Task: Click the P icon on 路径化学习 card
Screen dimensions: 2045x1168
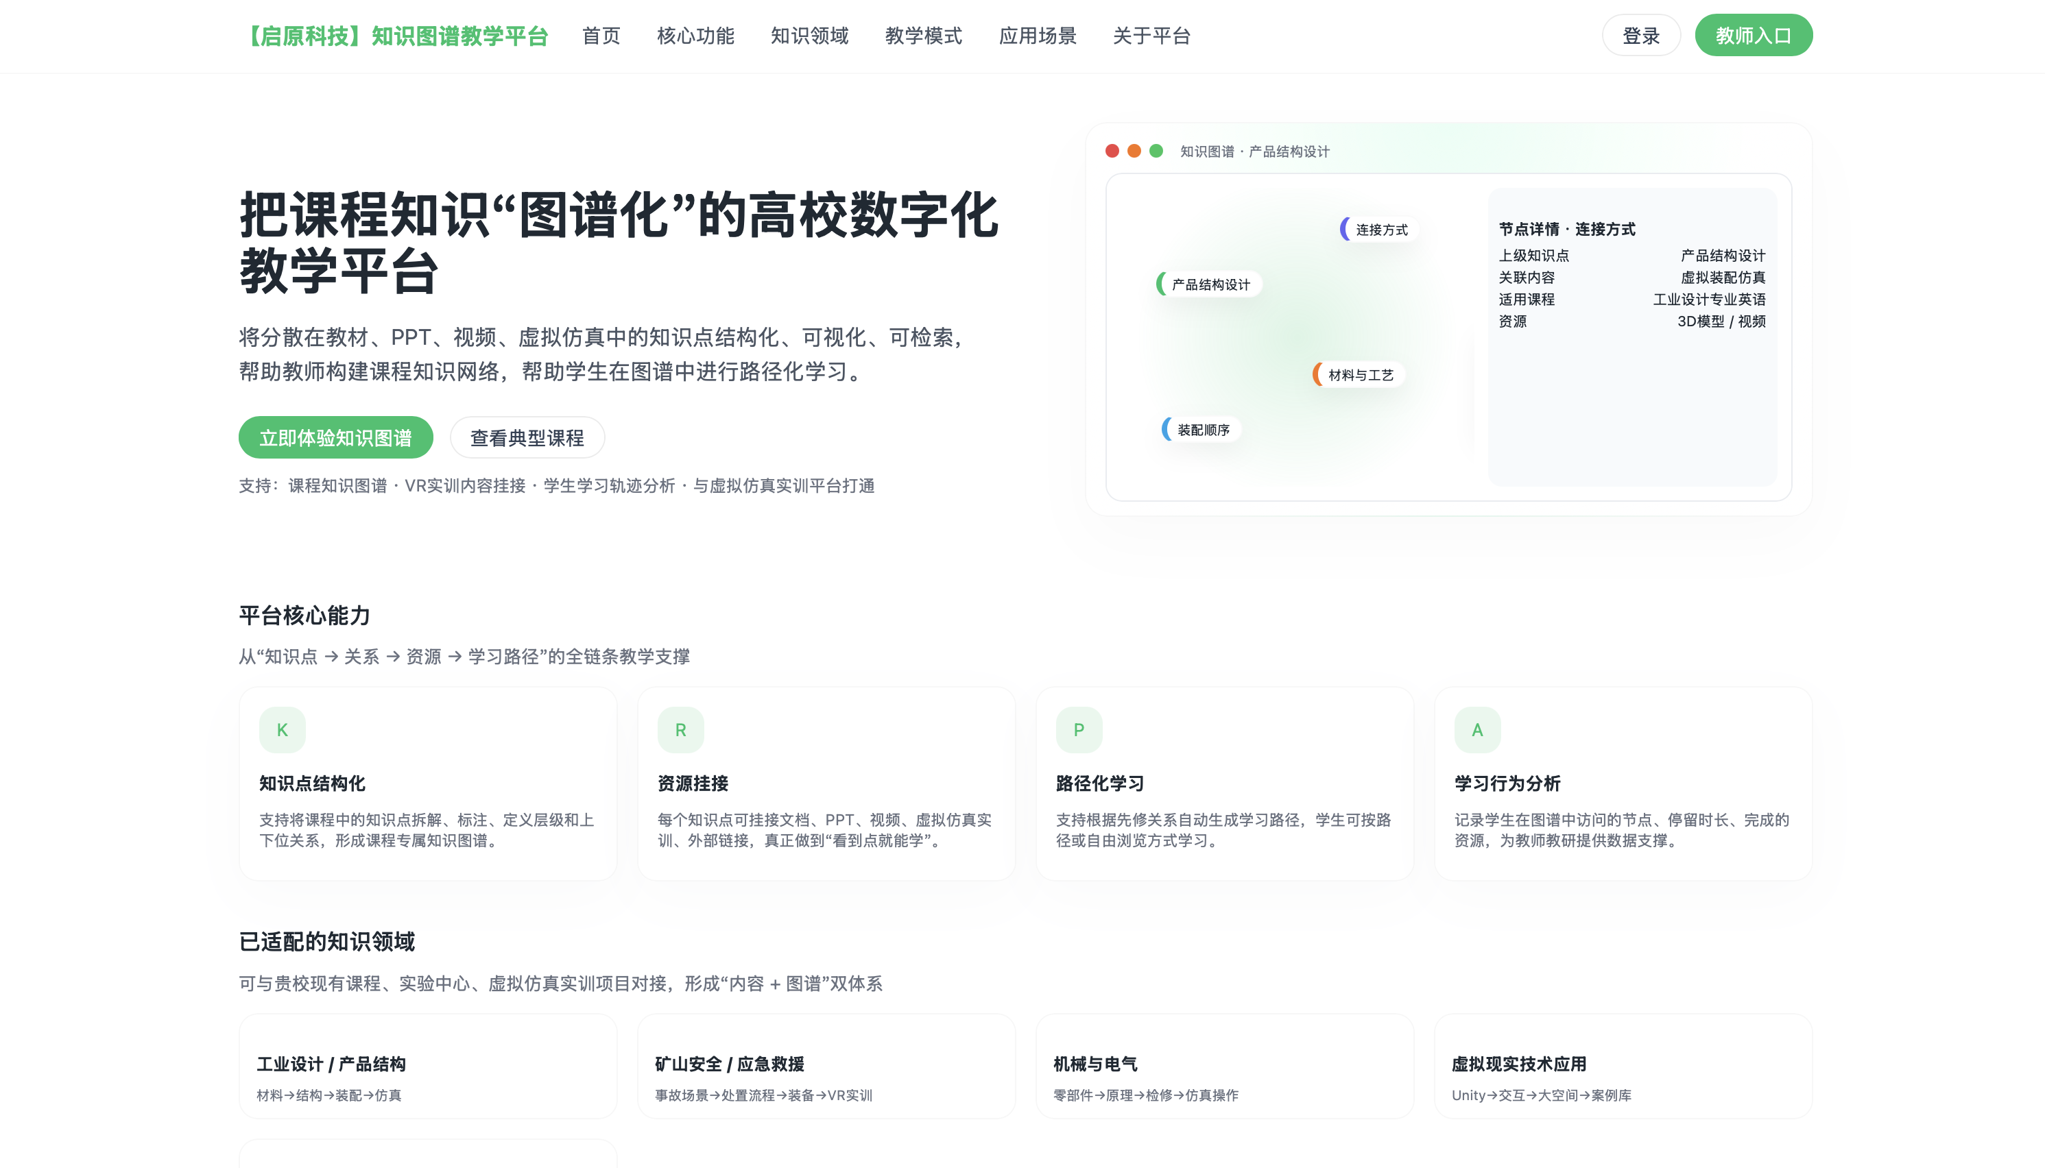Action: (x=1078, y=729)
